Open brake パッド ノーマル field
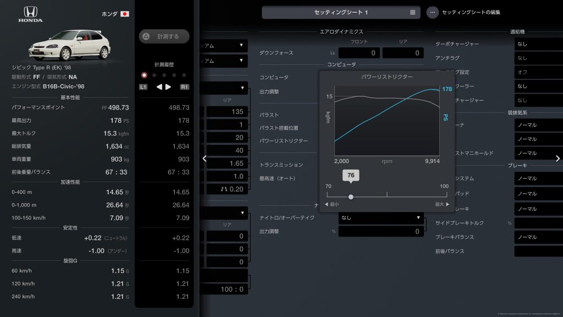The width and height of the screenshot is (563, 317). (539, 193)
